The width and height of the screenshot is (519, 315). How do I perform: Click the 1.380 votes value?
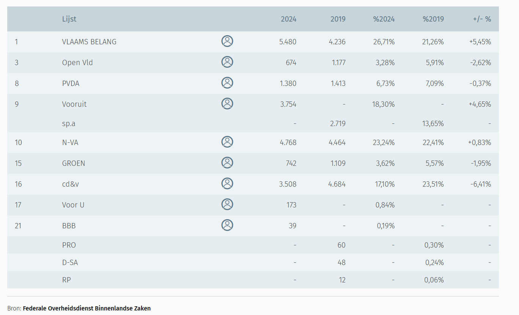pos(288,84)
